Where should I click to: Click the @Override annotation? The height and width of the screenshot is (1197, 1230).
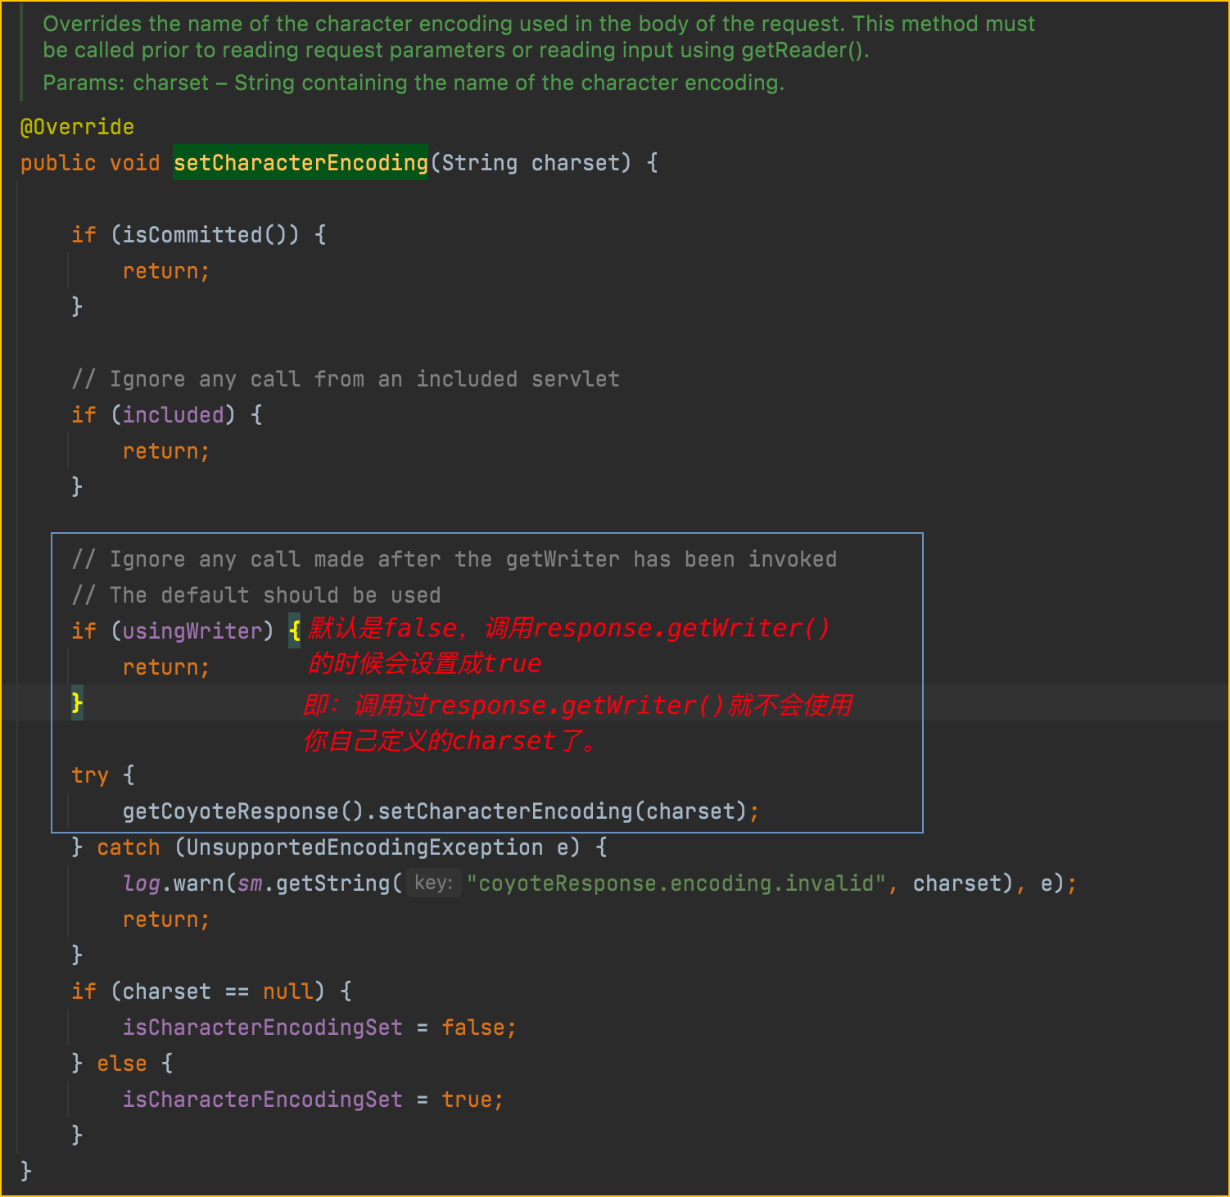(77, 127)
